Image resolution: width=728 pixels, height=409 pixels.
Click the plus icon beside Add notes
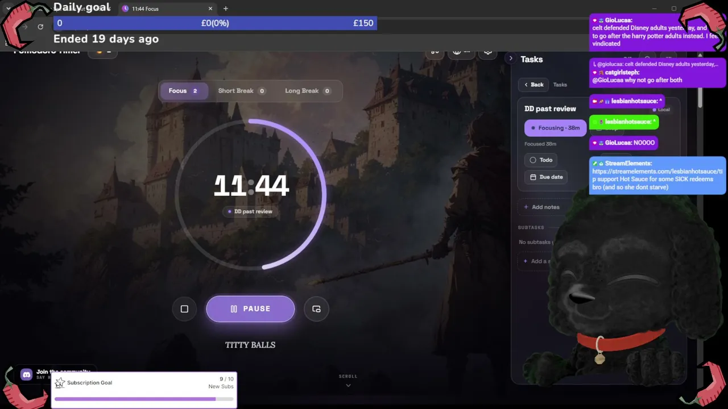526,207
